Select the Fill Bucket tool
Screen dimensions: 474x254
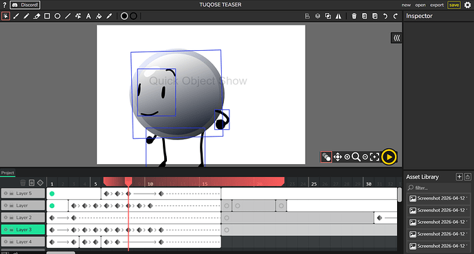point(99,16)
